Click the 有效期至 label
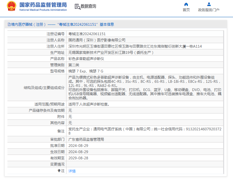The height and width of the screenshot is (180, 233). [x=57, y=158]
